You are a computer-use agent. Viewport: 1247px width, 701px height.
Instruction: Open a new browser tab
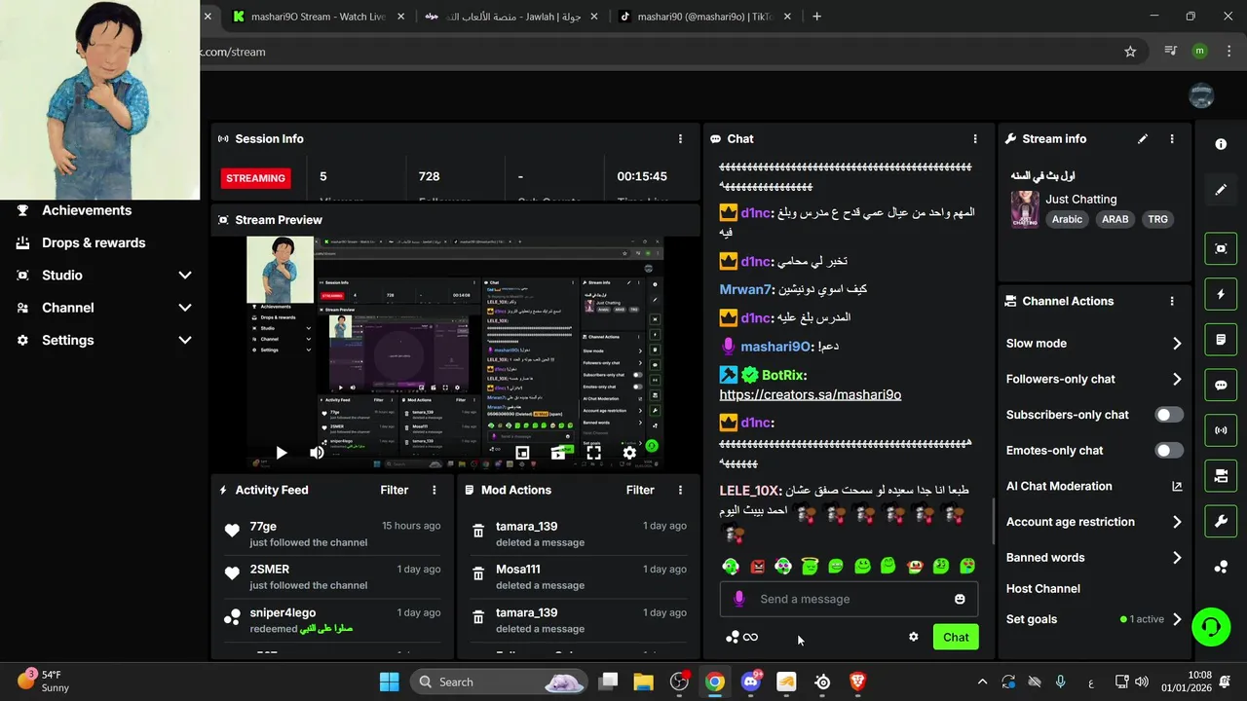816,17
